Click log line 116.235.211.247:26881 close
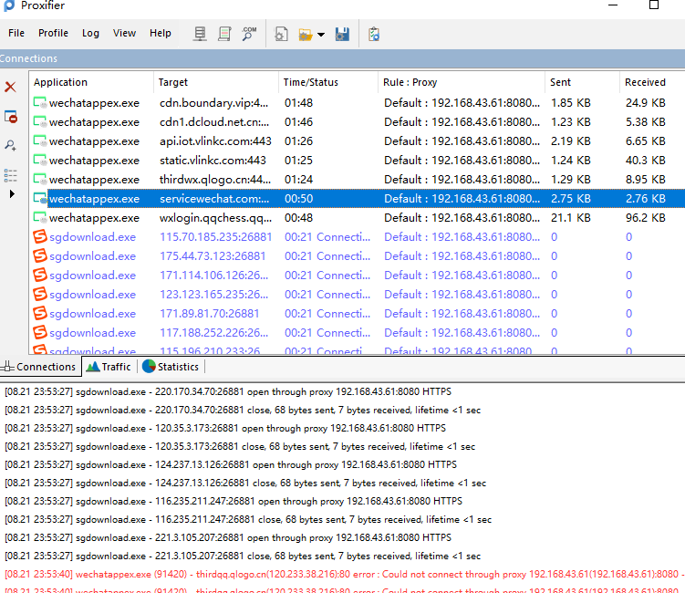The width and height of the screenshot is (685, 593). [248, 520]
